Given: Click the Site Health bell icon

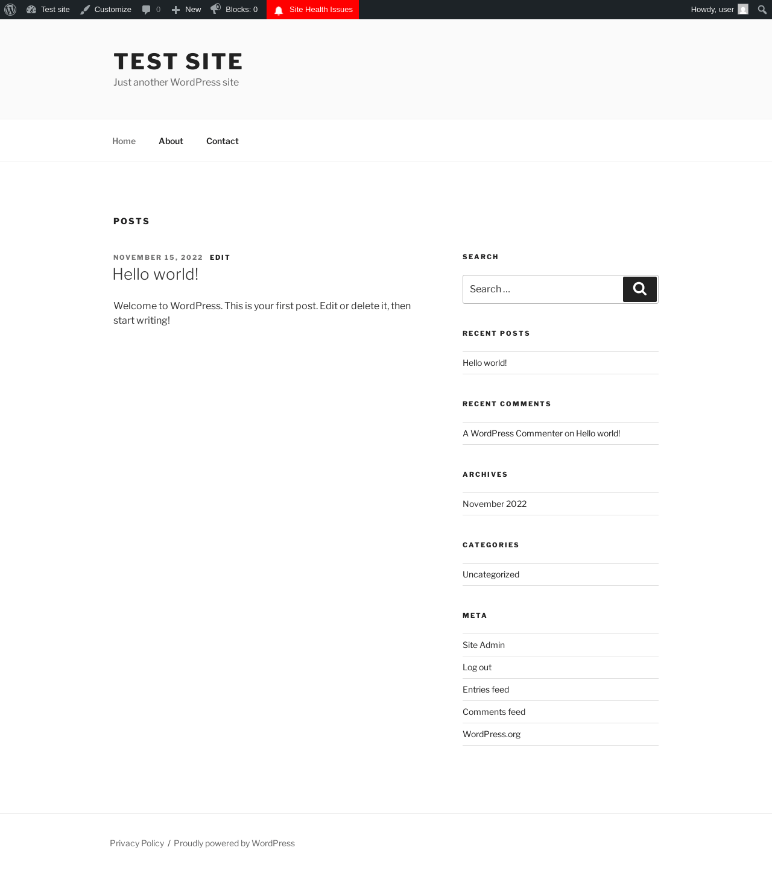Looking at the screenshot, I should [x=279, y=10].
